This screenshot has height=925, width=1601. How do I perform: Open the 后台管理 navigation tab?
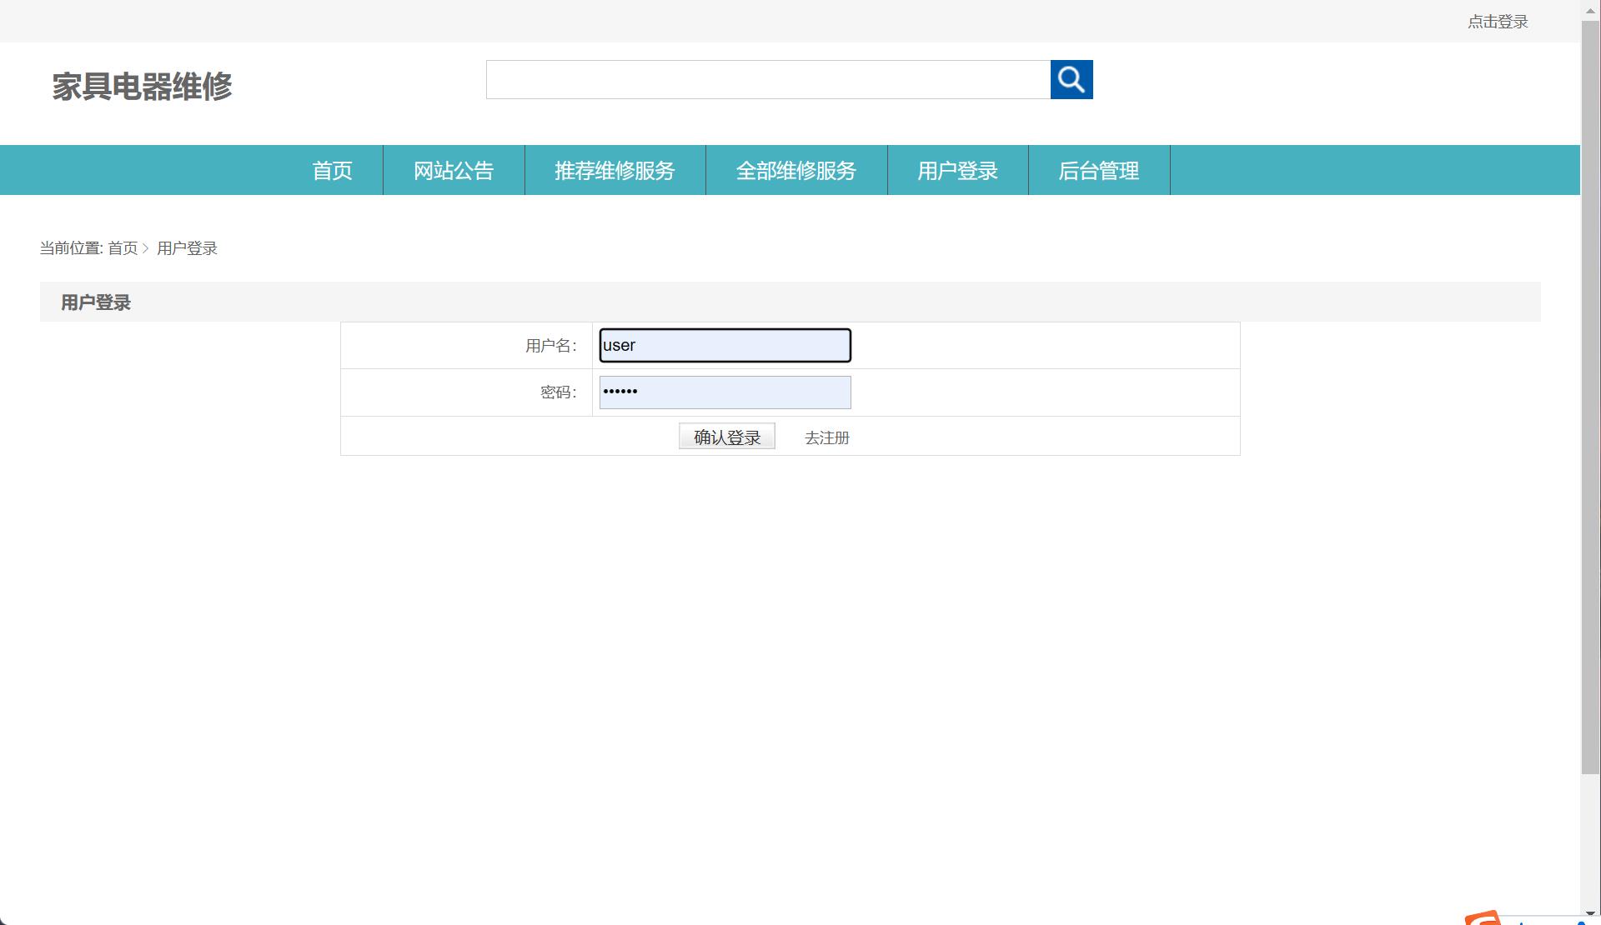pyautogui.click(x=1099, y=170)
